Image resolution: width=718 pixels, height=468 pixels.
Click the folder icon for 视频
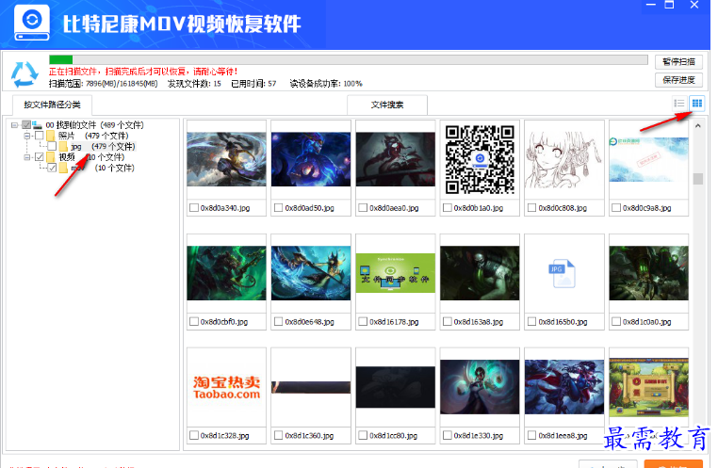tap(50, 157)
